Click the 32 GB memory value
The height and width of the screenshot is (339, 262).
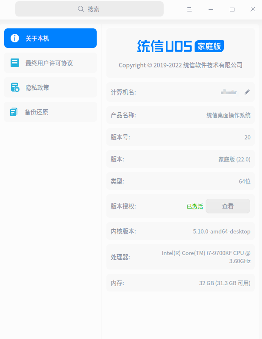click(225, 283)
